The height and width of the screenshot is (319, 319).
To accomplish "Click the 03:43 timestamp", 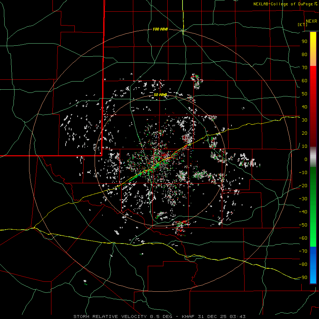I will pyautogui.click(x=237, y=317).
